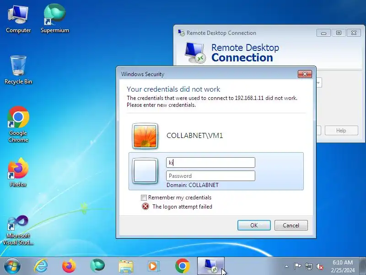This screenshot has width=366, height=275.
Task: Launch Firefox from the taskbar
Action: pos(69,266)
